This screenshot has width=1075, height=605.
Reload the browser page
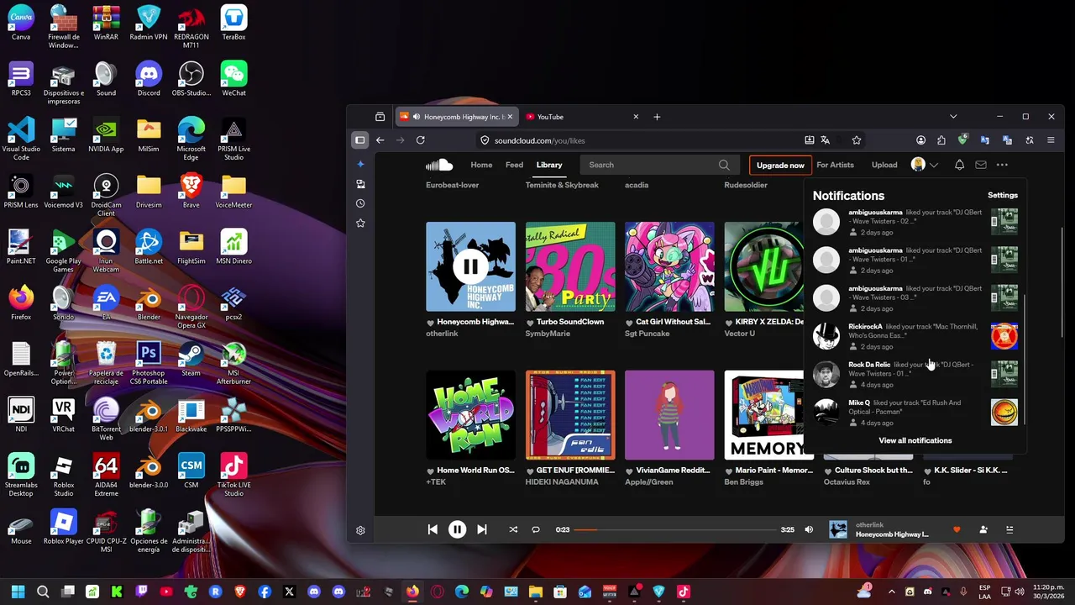point(420,140)
